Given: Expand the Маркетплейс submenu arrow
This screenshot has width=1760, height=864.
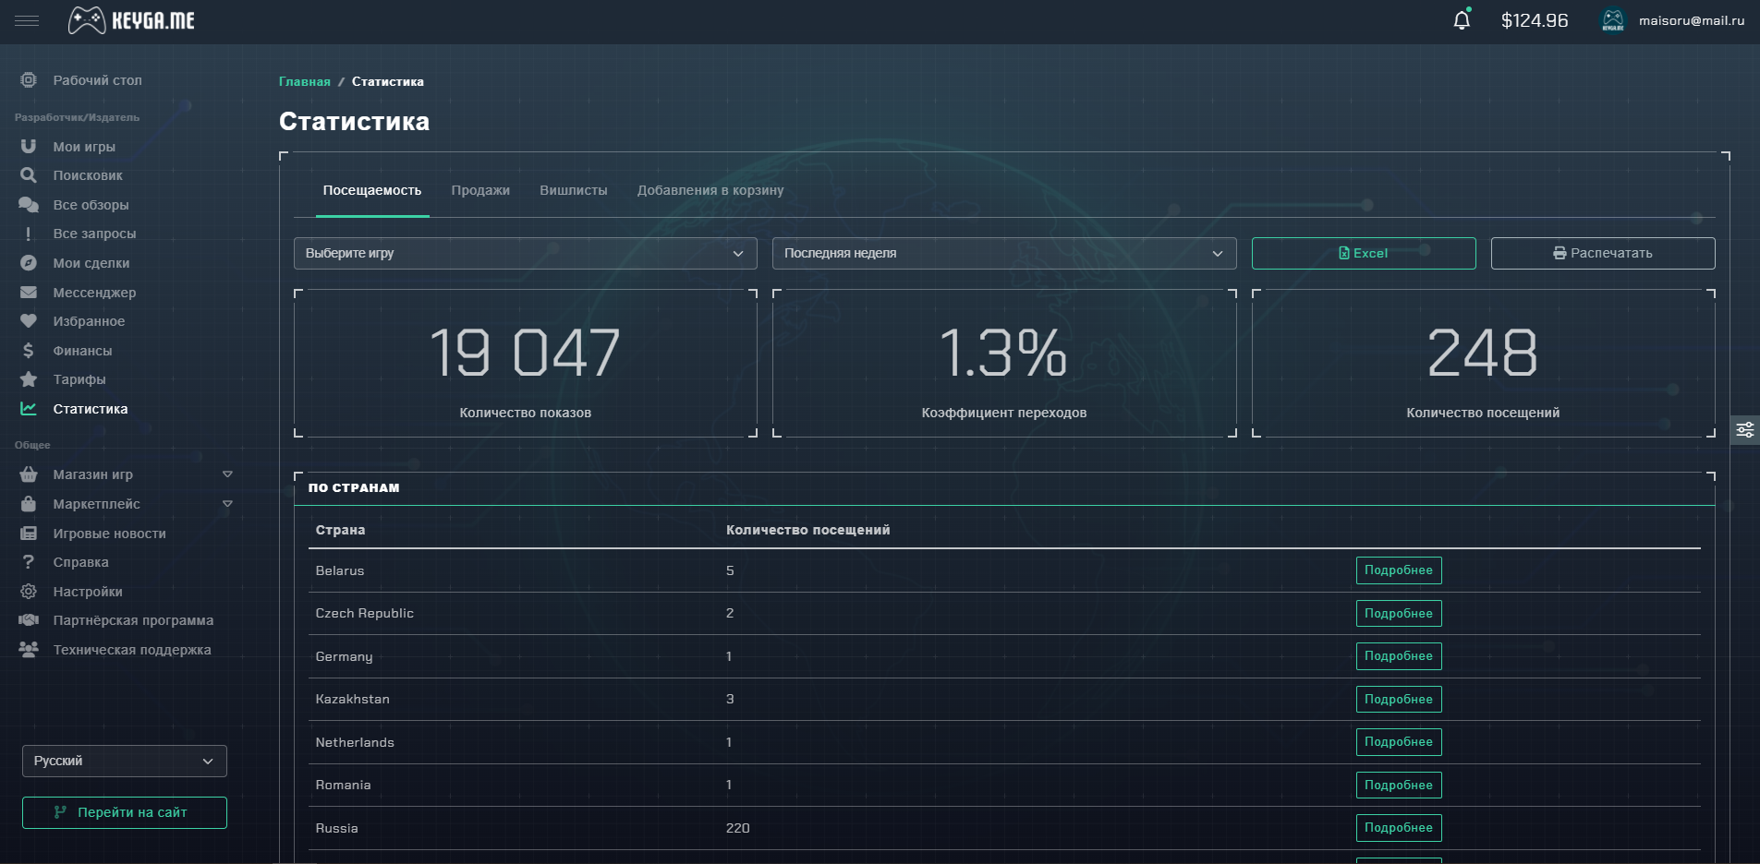Looking at the screenshot, I should pyautogui.click(x=227, y=504).
